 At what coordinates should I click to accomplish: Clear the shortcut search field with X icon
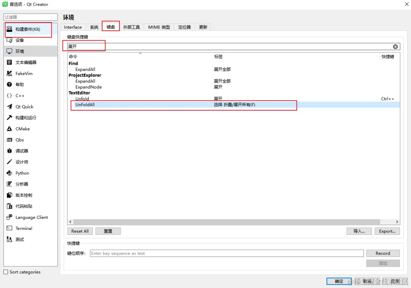[395, 47]
